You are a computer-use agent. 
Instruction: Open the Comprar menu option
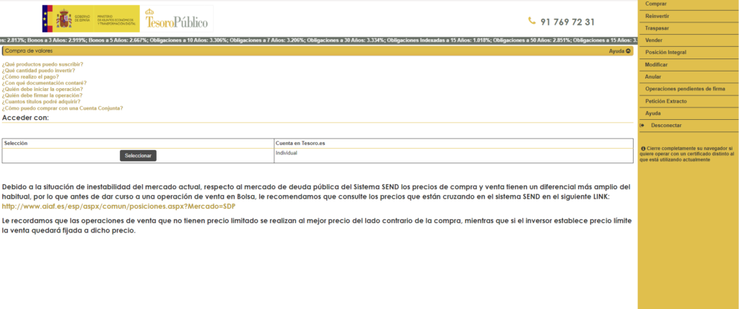click(x=655, y=4)
